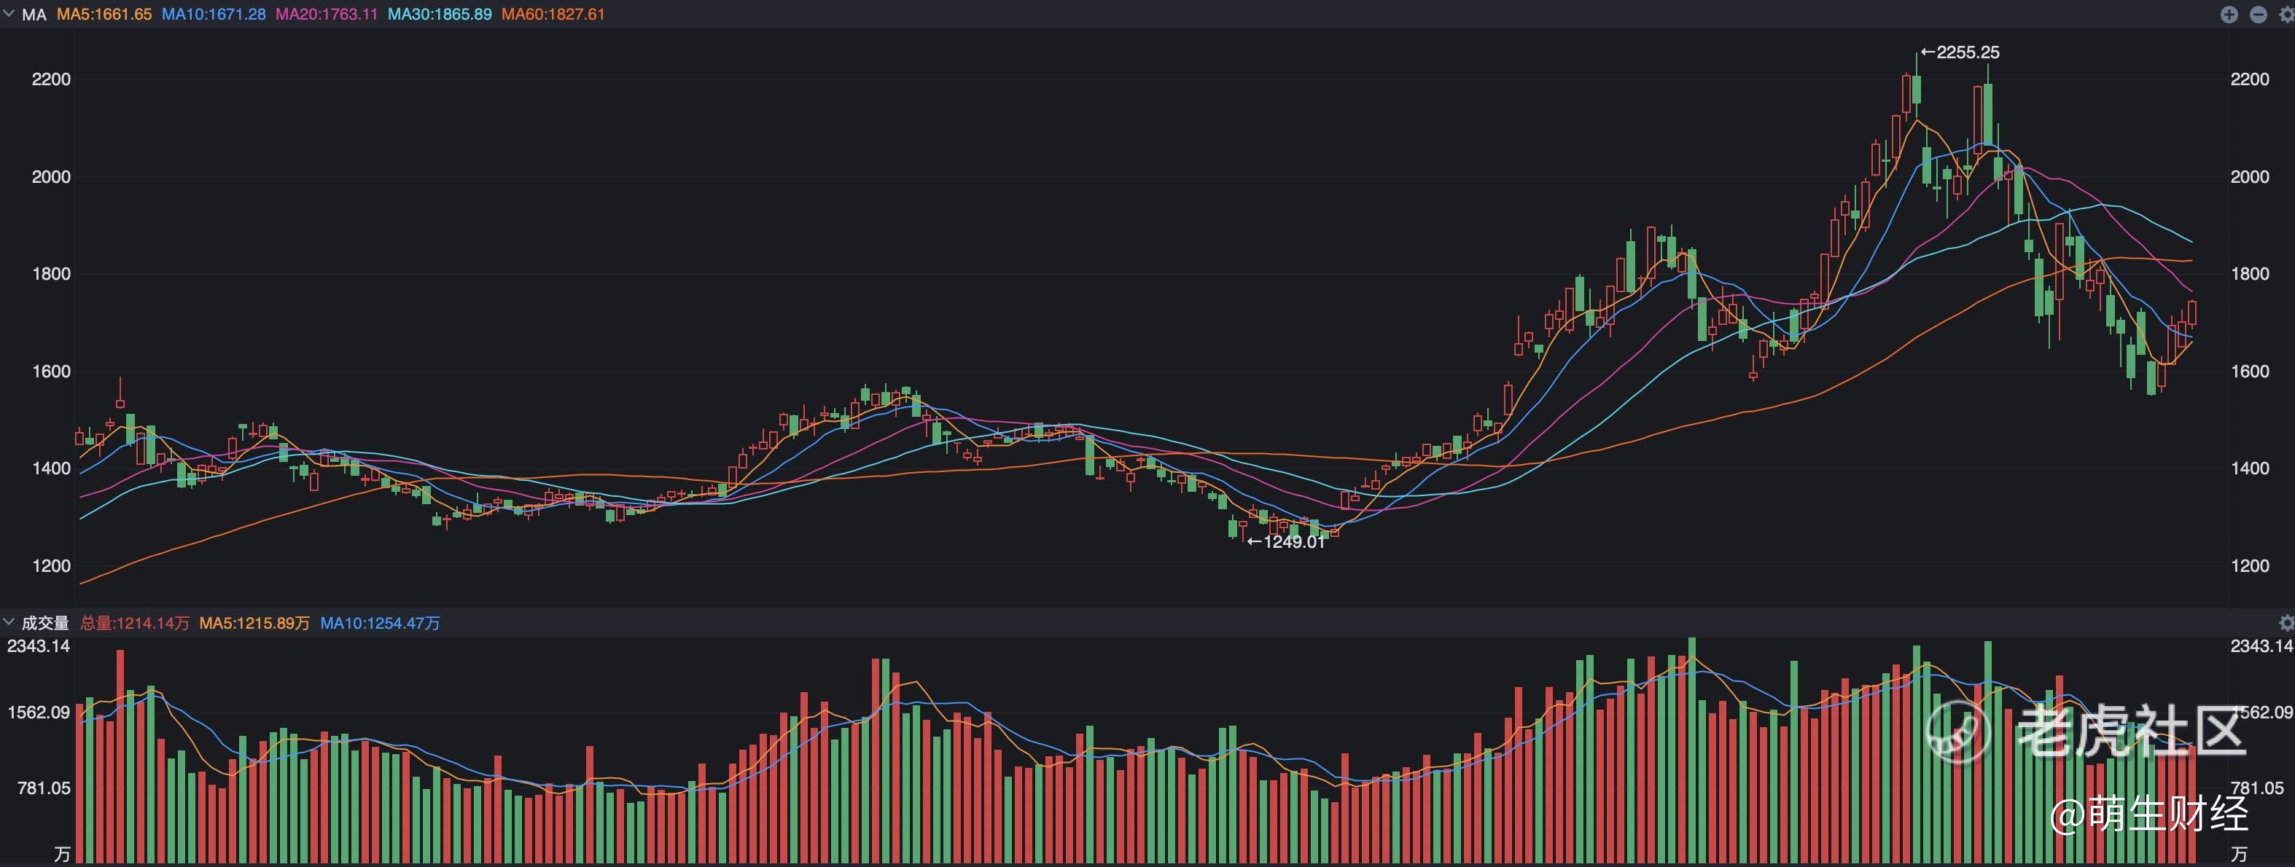The width and height of the screenshot is (2295, 867).
Task: Collapse the MA main chart panel chevron
Action: pyautogui.click(x=9, y=15)
